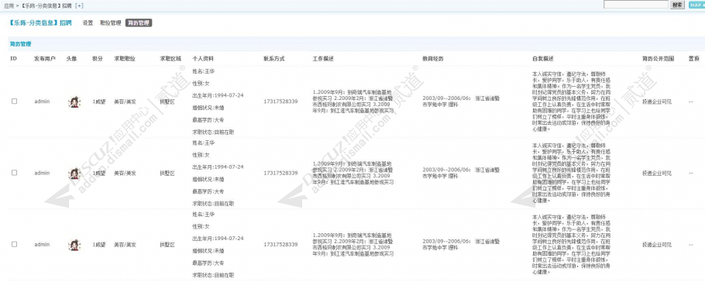This screenshot has width=705, height=282.
Task: Click 美容/美发 position in the third row
Action: [x=125, y=245]
